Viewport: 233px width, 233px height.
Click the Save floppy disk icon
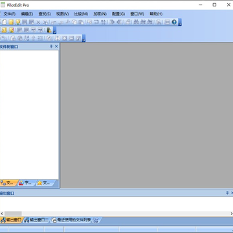point(25,22)
